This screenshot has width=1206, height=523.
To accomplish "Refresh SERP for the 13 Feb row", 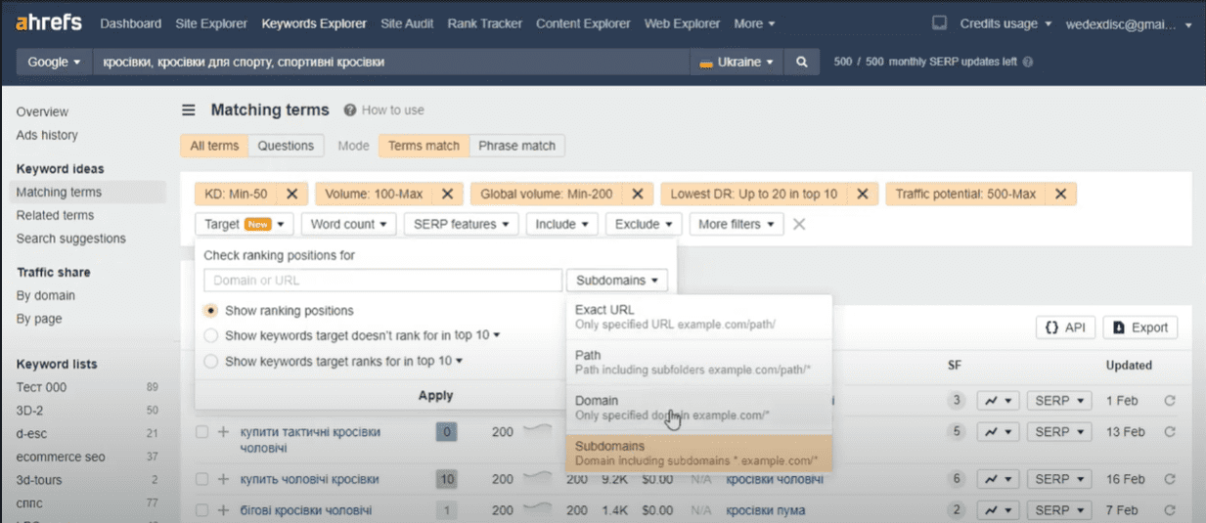I will pos(1170,431).
